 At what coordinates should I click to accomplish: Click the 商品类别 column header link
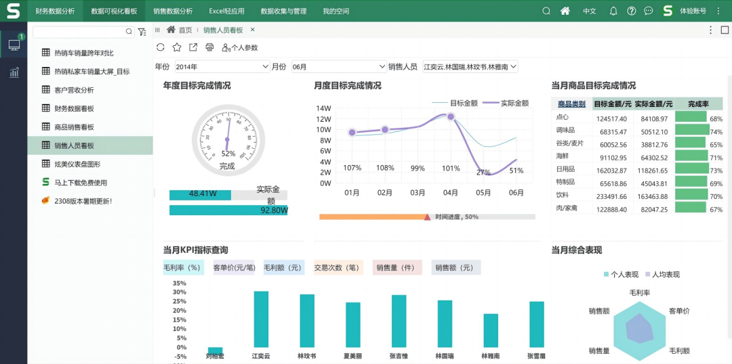click(571, 104)
